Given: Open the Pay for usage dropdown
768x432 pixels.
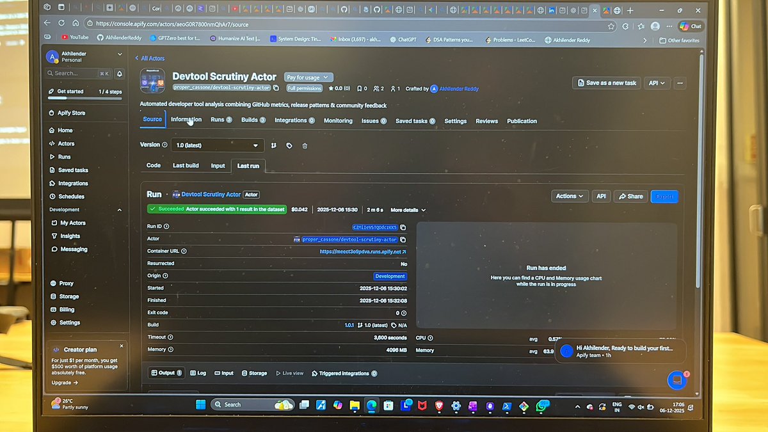Looking at the screenshot, I should (308, 77).
